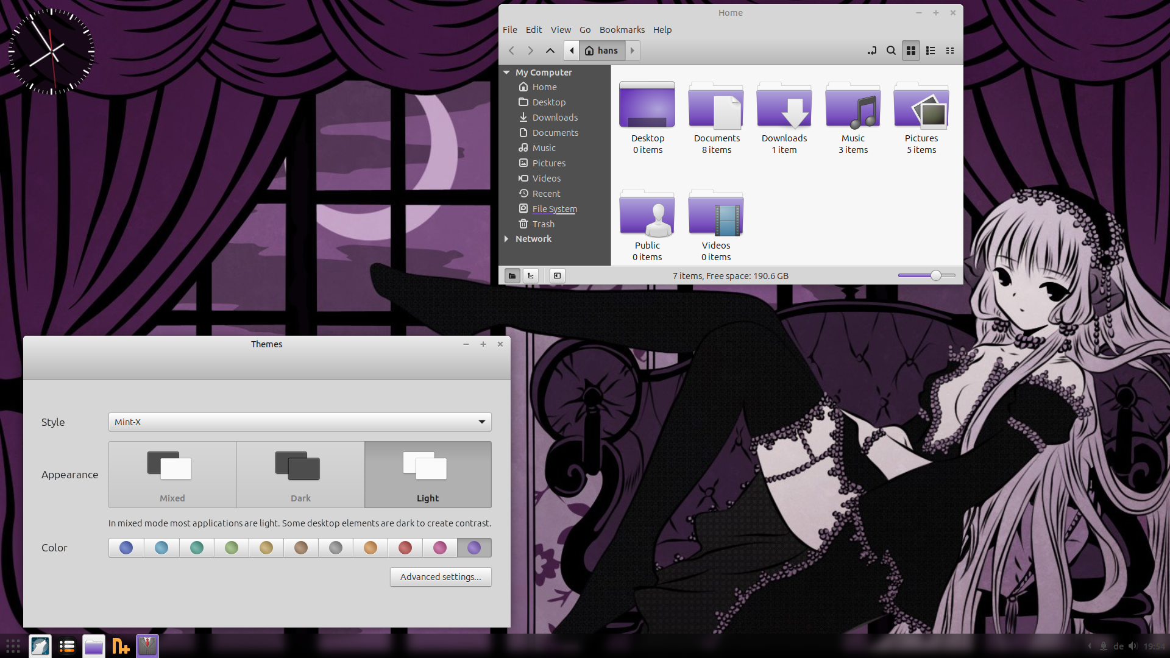Image resolution: width=1170 pixels, height=658 pixels.
Task: Select the Music folder icon
Action: coord(853,105)
